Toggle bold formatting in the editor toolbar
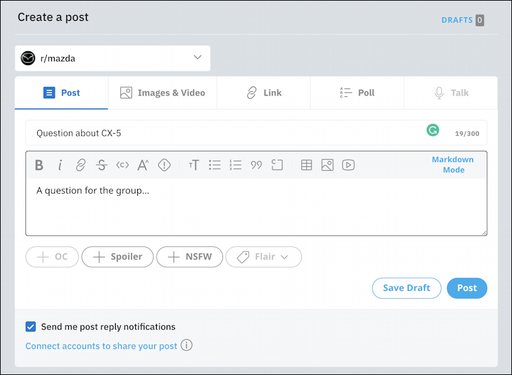512x375 pixels. pyautogui.click(x=39, y=165)
